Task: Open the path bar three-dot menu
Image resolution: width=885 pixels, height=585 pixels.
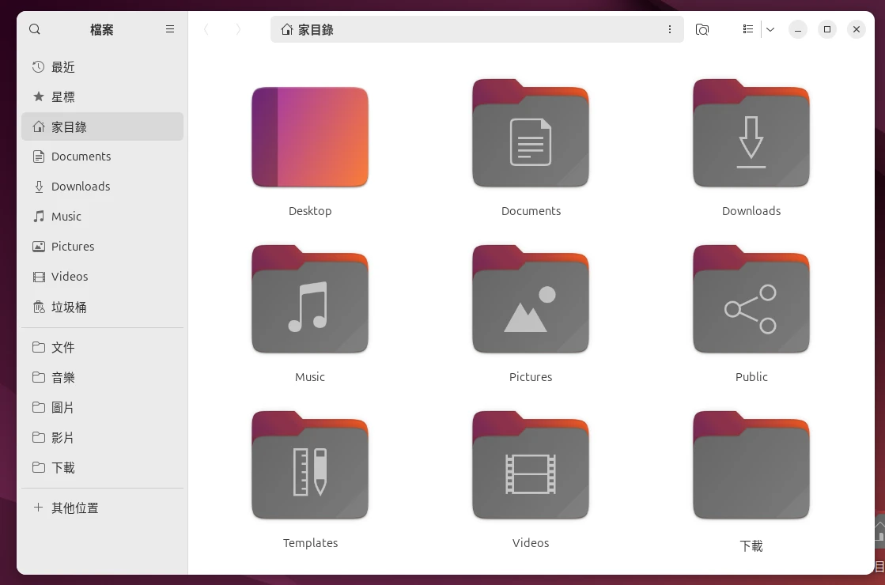Action: 670,30
